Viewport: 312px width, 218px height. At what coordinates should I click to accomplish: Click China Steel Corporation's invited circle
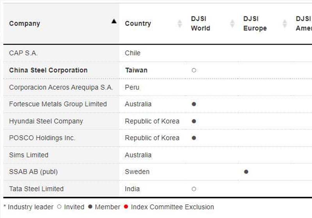pyautogui.click(x=194, y=70)
